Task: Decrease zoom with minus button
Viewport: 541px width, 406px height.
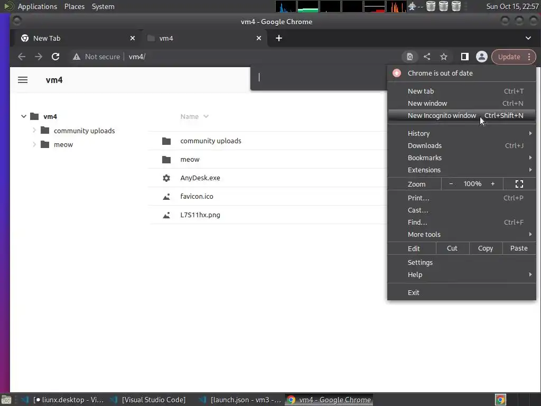Action: point(451,184)
